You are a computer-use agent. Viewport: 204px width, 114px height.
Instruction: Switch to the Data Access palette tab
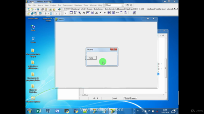(x=98, y=9)
